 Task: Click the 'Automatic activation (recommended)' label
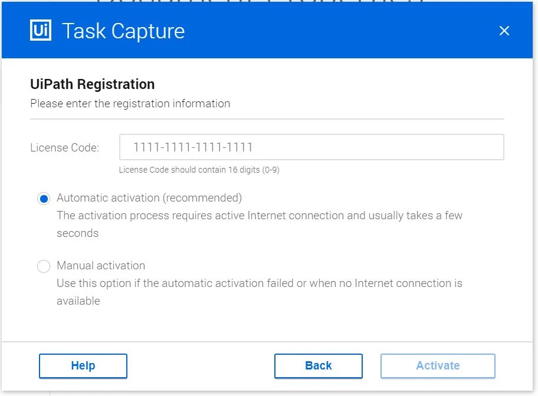(x=149, y=198)
